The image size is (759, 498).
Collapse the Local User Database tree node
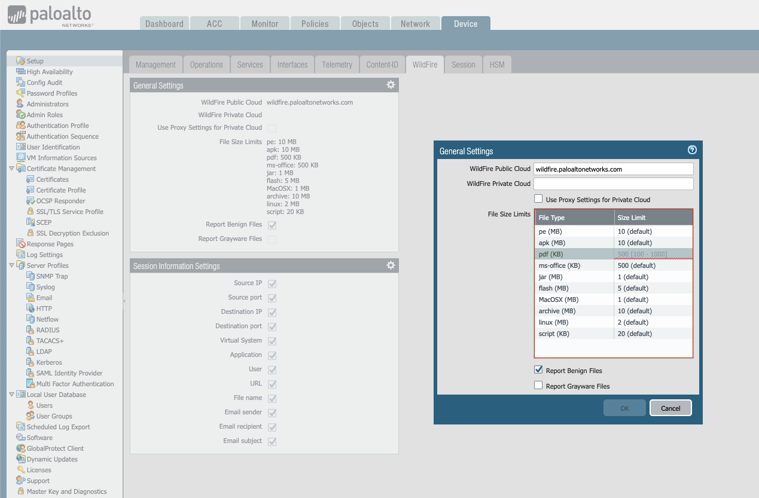click(11, 395)
